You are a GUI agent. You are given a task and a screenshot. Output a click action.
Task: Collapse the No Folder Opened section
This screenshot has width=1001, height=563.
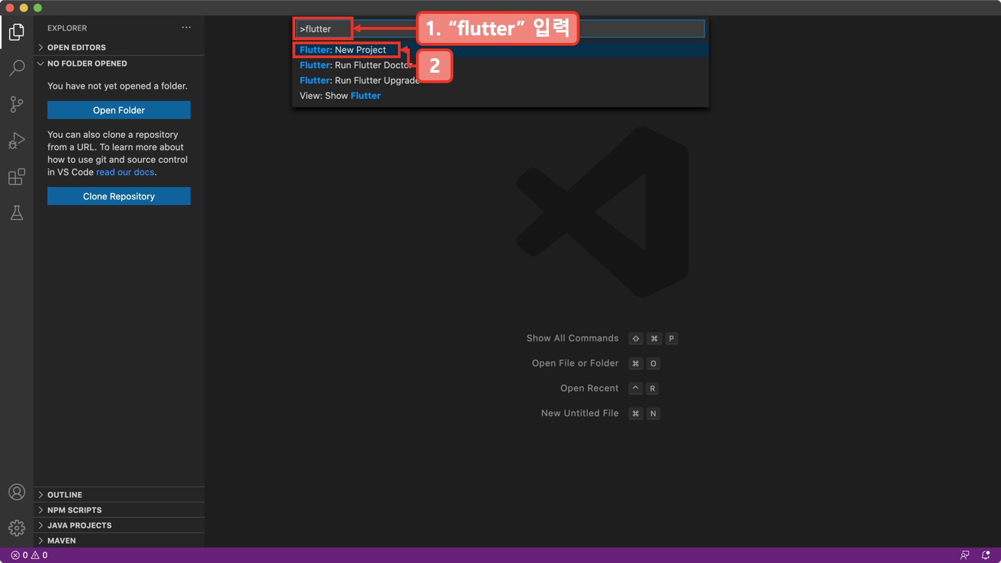[119, 63]
